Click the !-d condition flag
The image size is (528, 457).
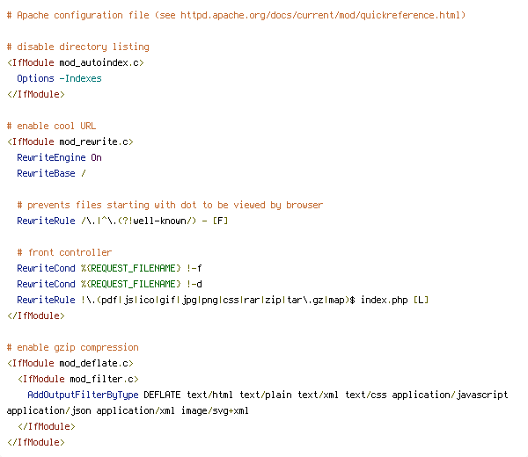point(194,284)
